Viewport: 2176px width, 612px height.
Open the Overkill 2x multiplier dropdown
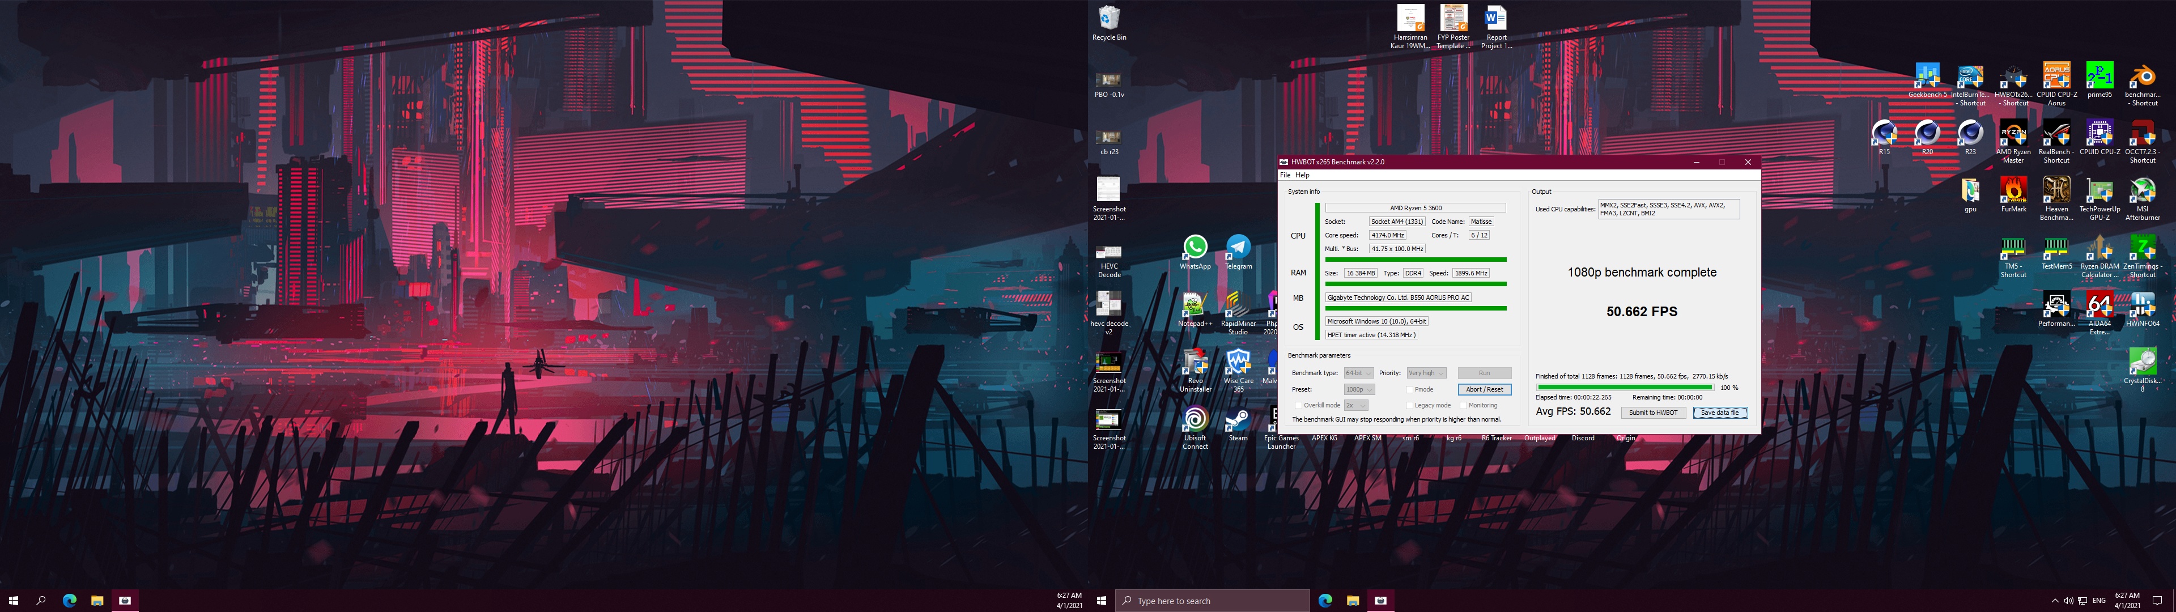[1355, 406]
